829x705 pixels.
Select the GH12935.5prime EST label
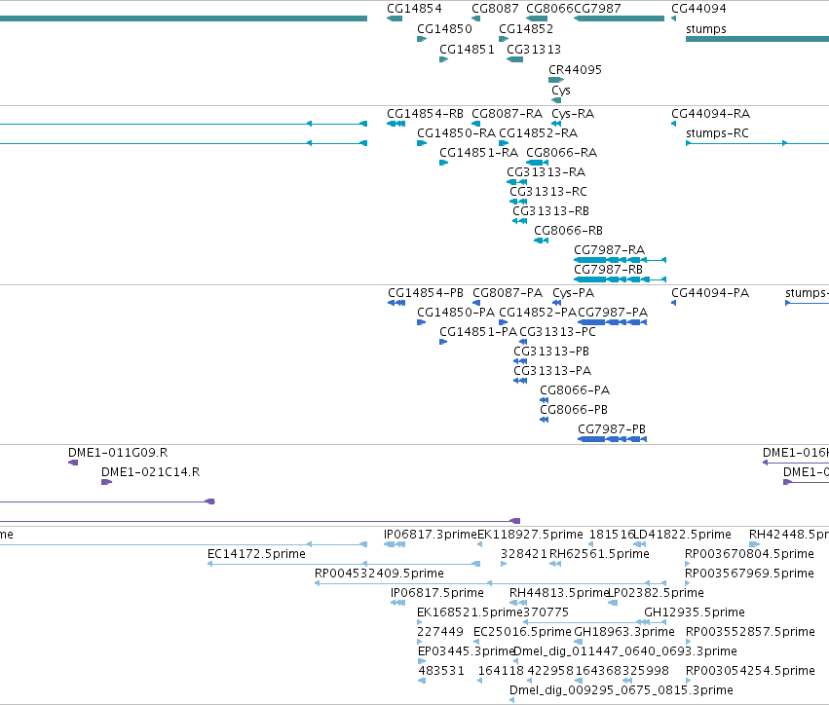[x=695, y=612]
